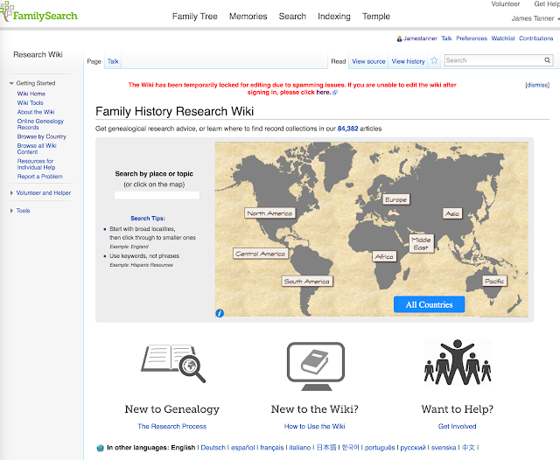Screen dimensions: 560x460
Task: Select Europe on the map
Action: [x=395, y=199]
